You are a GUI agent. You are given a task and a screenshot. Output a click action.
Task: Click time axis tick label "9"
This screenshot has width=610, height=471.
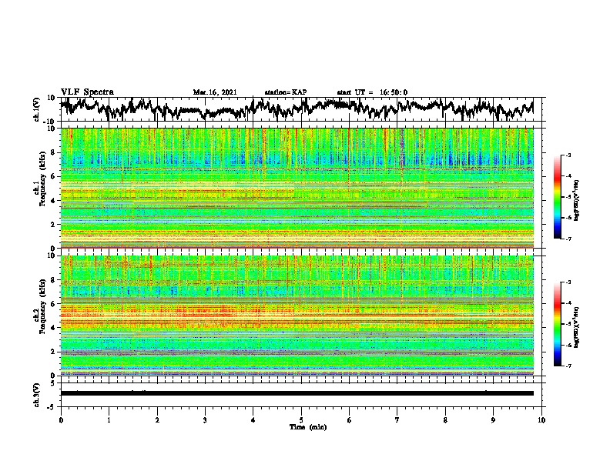(493, 420)
